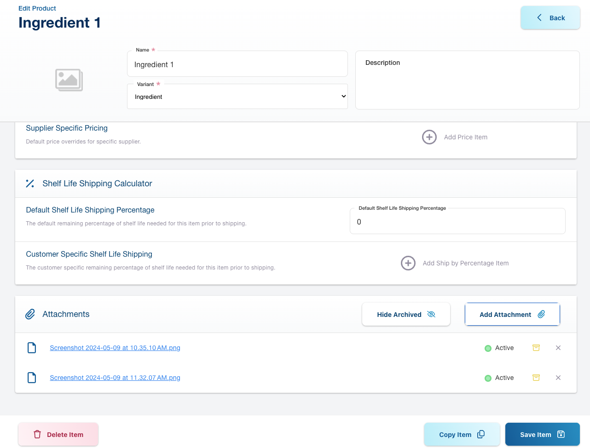Image resolution: width=590 pixels, height=448 pixels.
Task: Open Screenshot 2024-05-09 at 10.35.10 AM.png link
Action: pyautogui.click(x=115, y=348)
